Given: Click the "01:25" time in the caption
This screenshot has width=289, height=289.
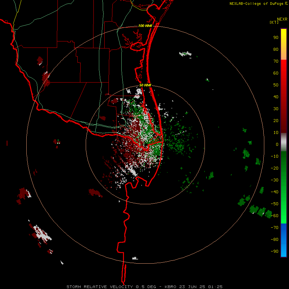Looking at the screenshot, I should point(215,287).
